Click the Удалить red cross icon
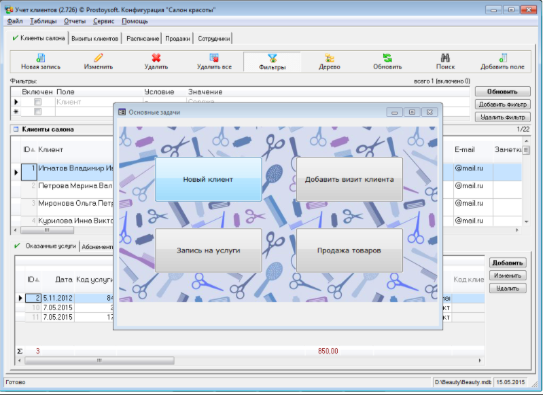543x395 pixels. click(156, 58)
